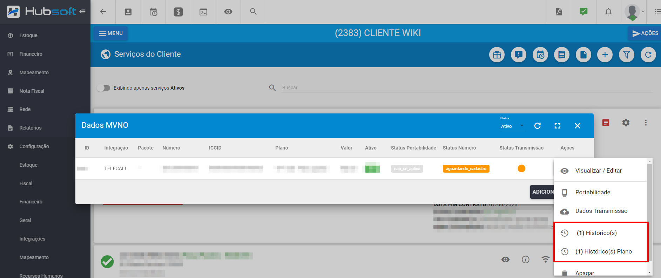
Task: Open the terminal console icon in top toolbar
Action: 203,12
